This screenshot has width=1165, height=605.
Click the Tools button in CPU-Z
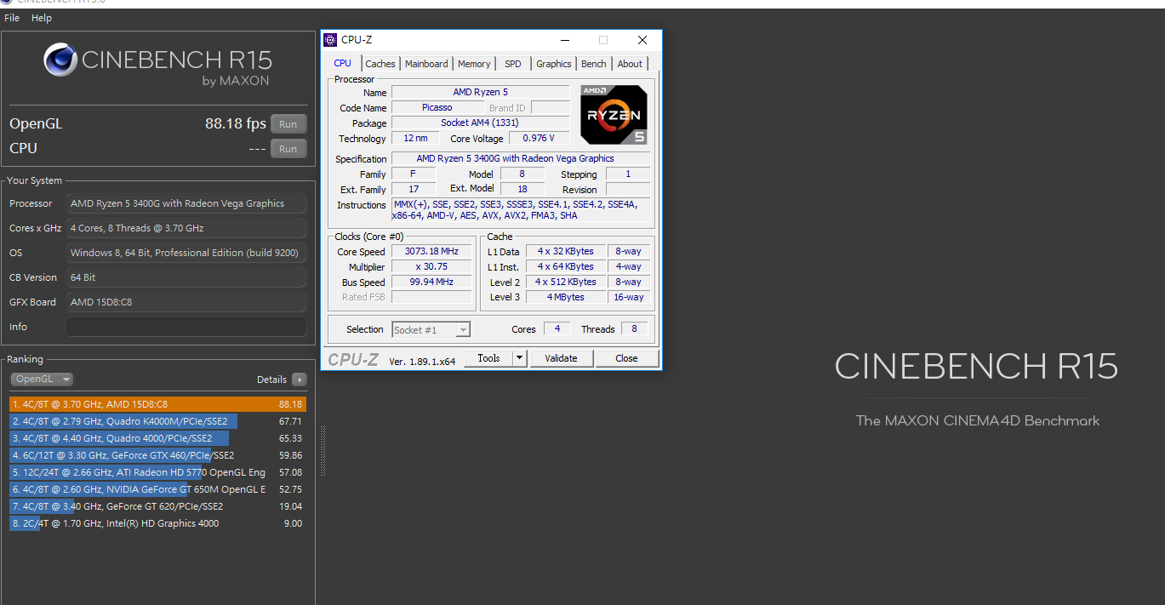[x=488, y=358]
